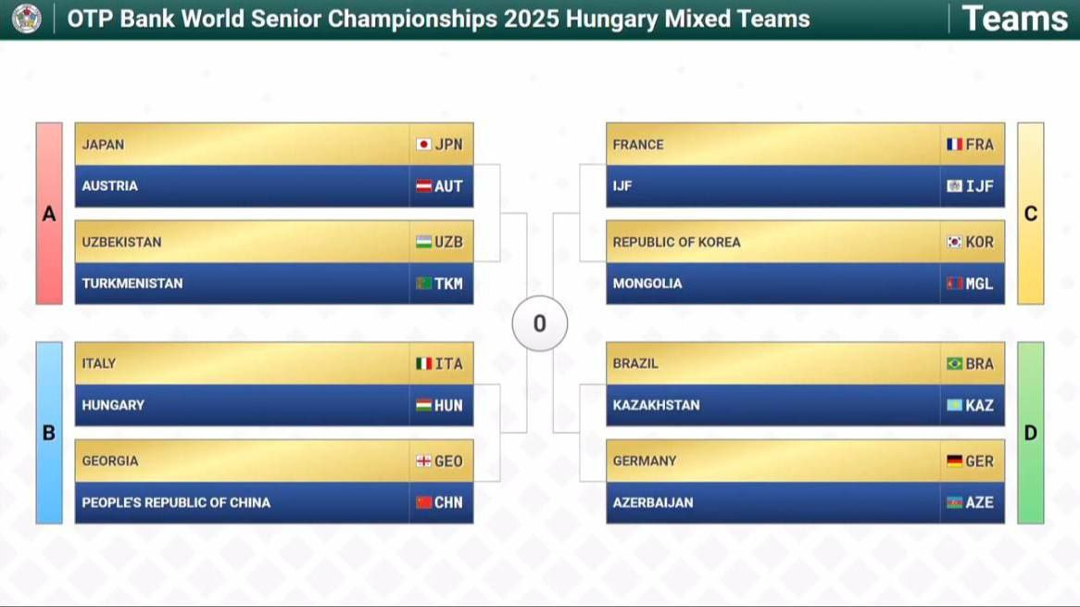This screenshot has width=1080, height=607.
Task: Click the IJF logo in the header
Action: [26, 19]
